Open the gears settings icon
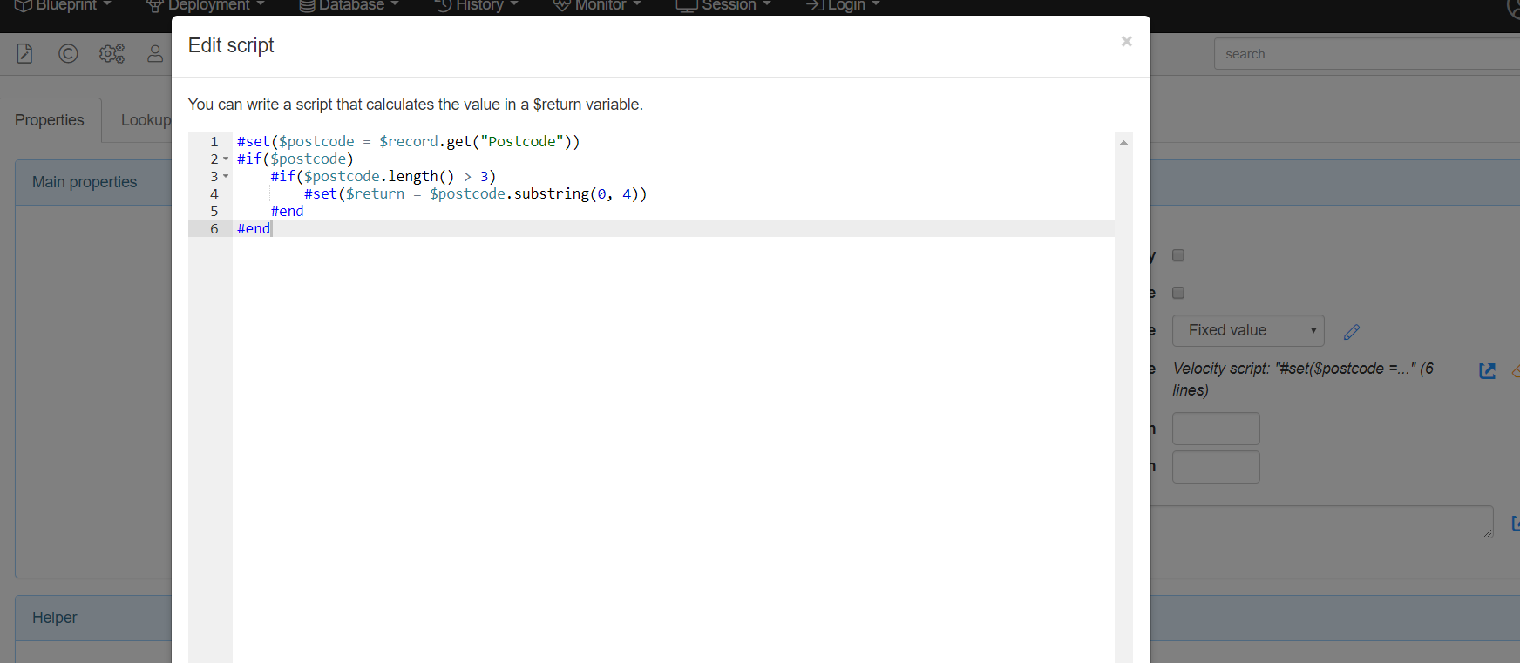Viewport: 1520px width, 663px height. [112, 54]
